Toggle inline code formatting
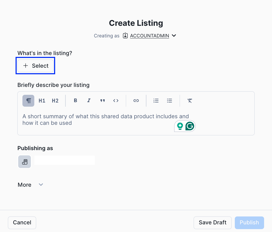Viewport: 272px width, 232px height. coord(116,101)
